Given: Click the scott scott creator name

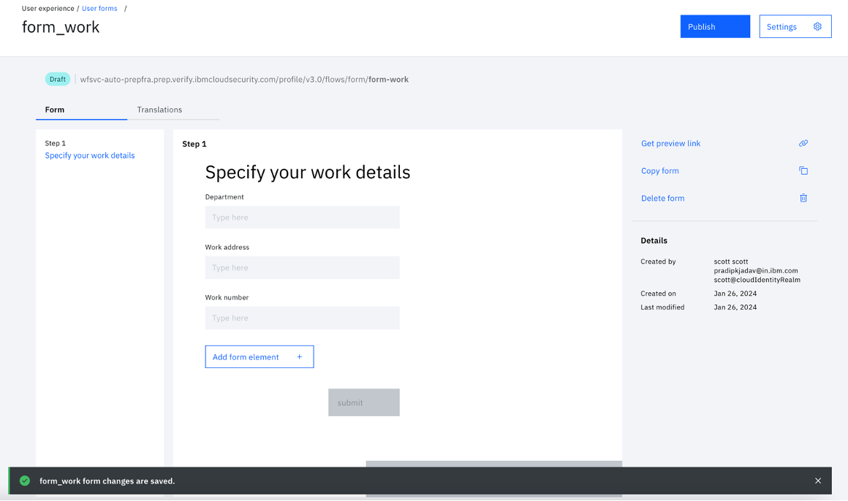Looking at the screenshot, I should pyautogui.click(x=730, y=261).
